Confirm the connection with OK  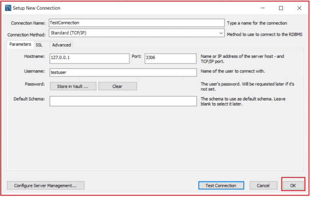click(293, 186)
